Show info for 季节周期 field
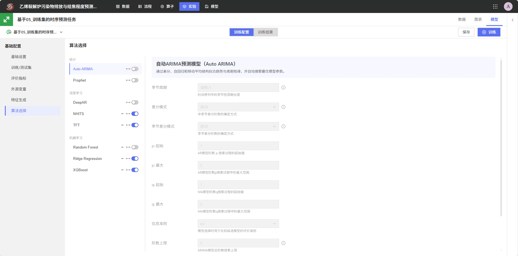518x256 pixels. [x=283, y=87]
